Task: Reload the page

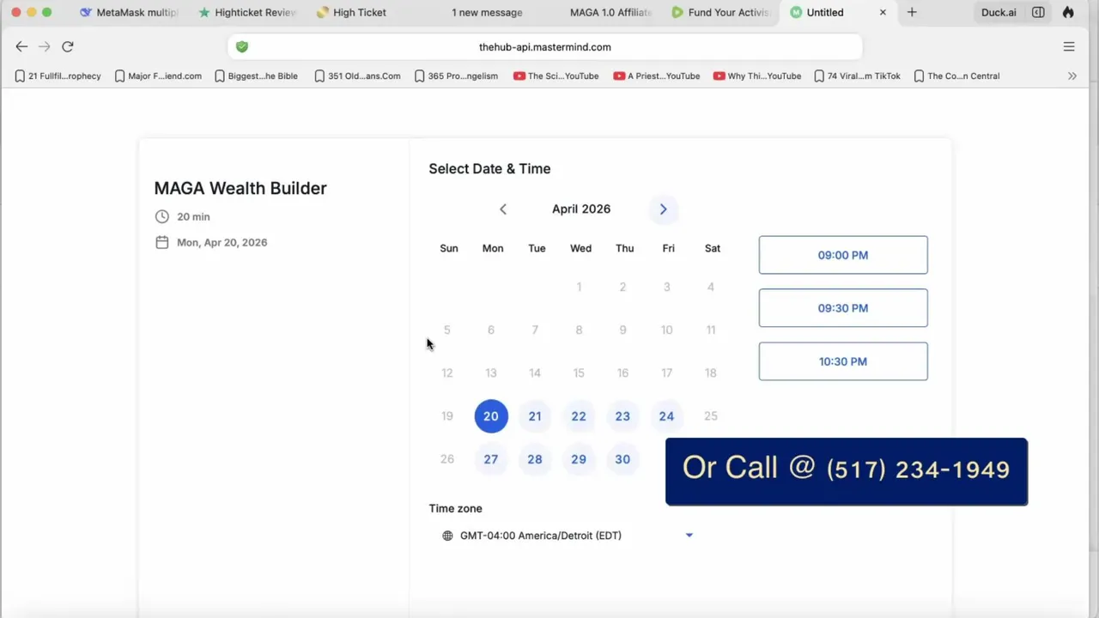Action: [68, 46]
